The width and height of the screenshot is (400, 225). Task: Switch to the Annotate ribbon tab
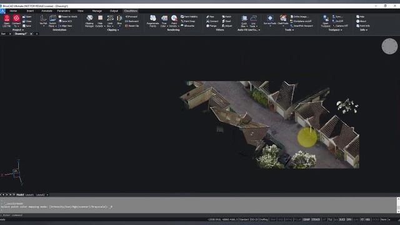coord(47,11)
